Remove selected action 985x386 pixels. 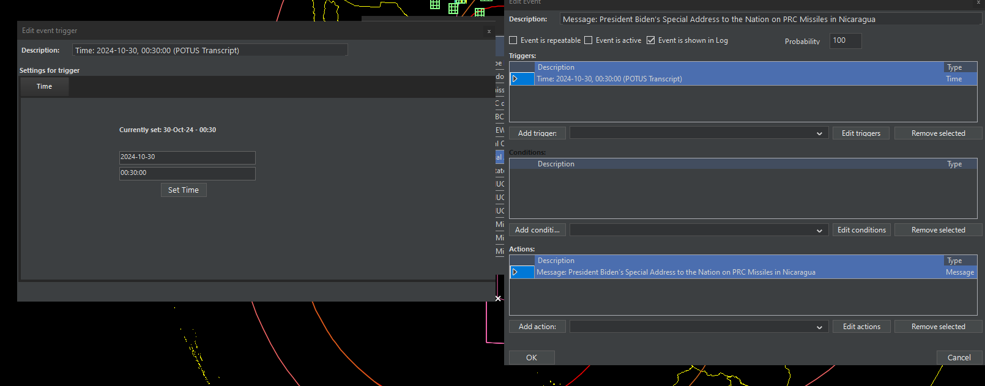coord(938,327)
